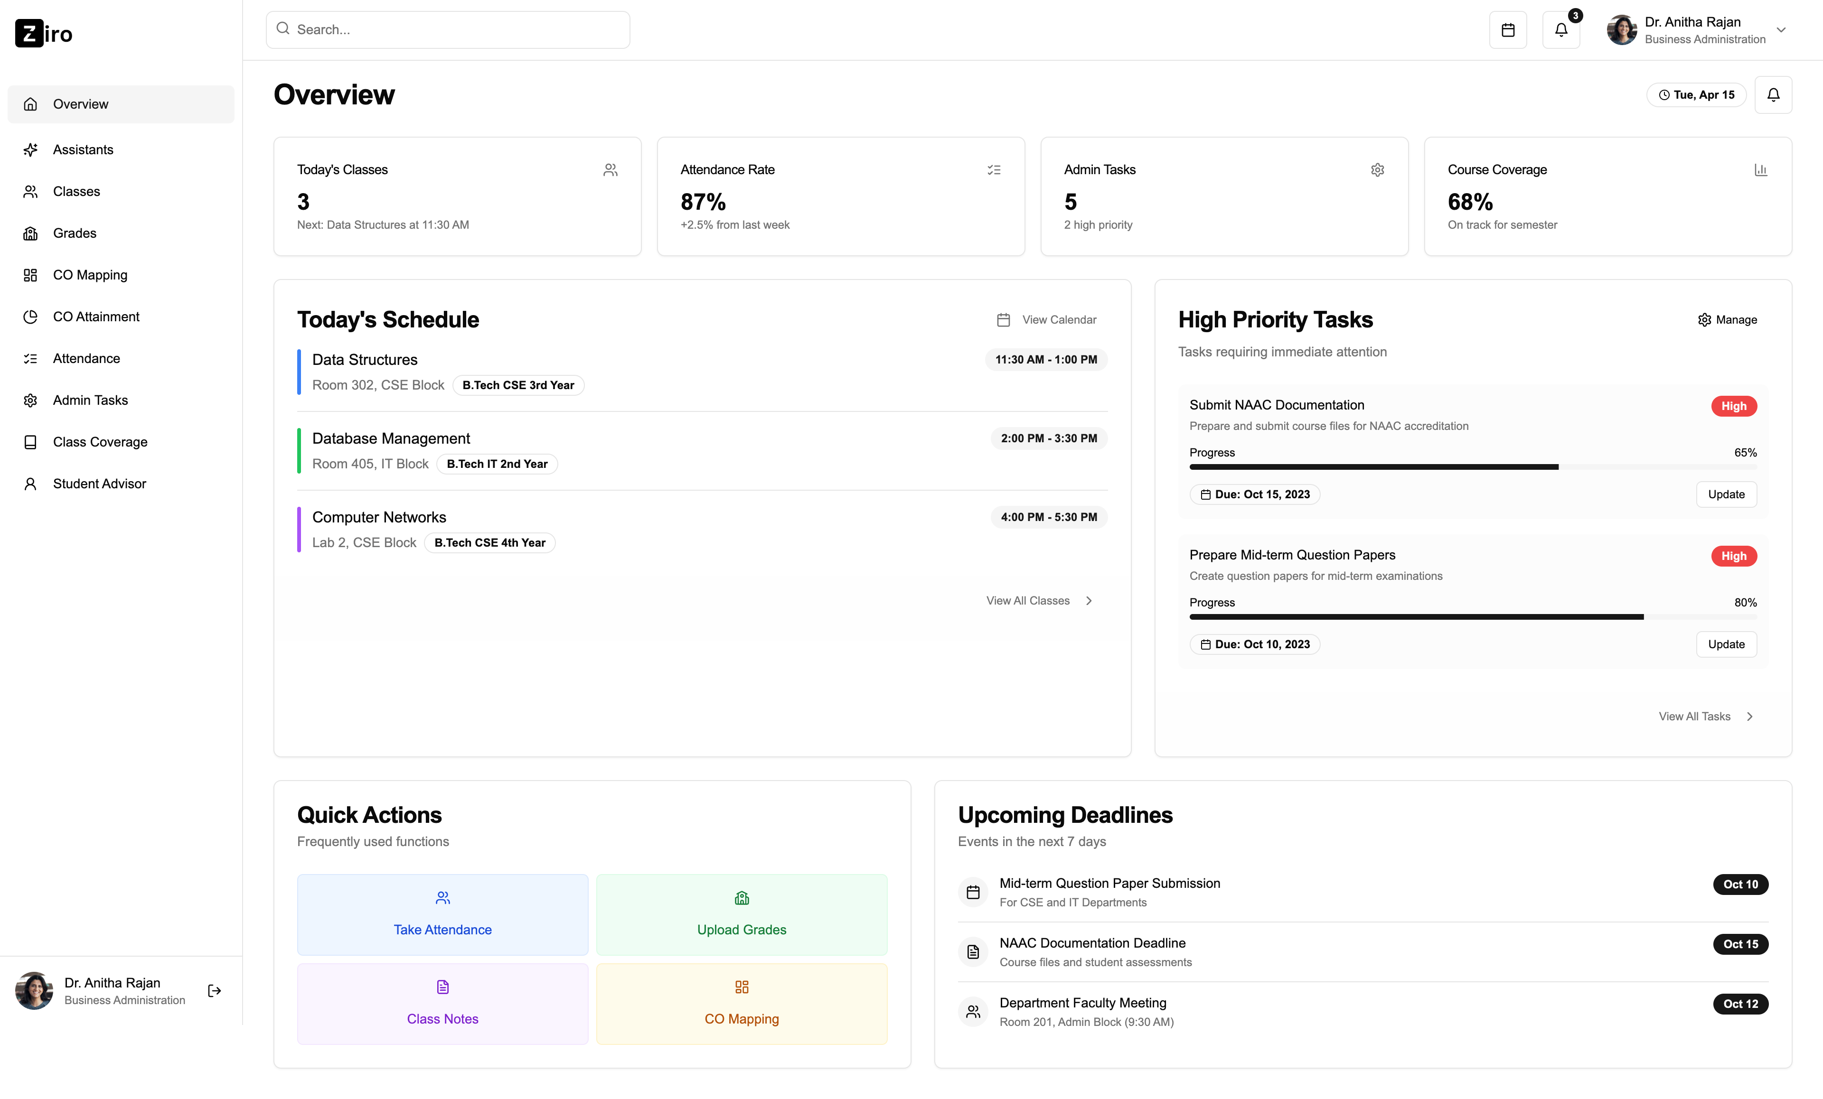Image resolution: width=1823 pixels, height=1099 pixels.
Task: Click bell icon next to date chip
Action: 1773,94
